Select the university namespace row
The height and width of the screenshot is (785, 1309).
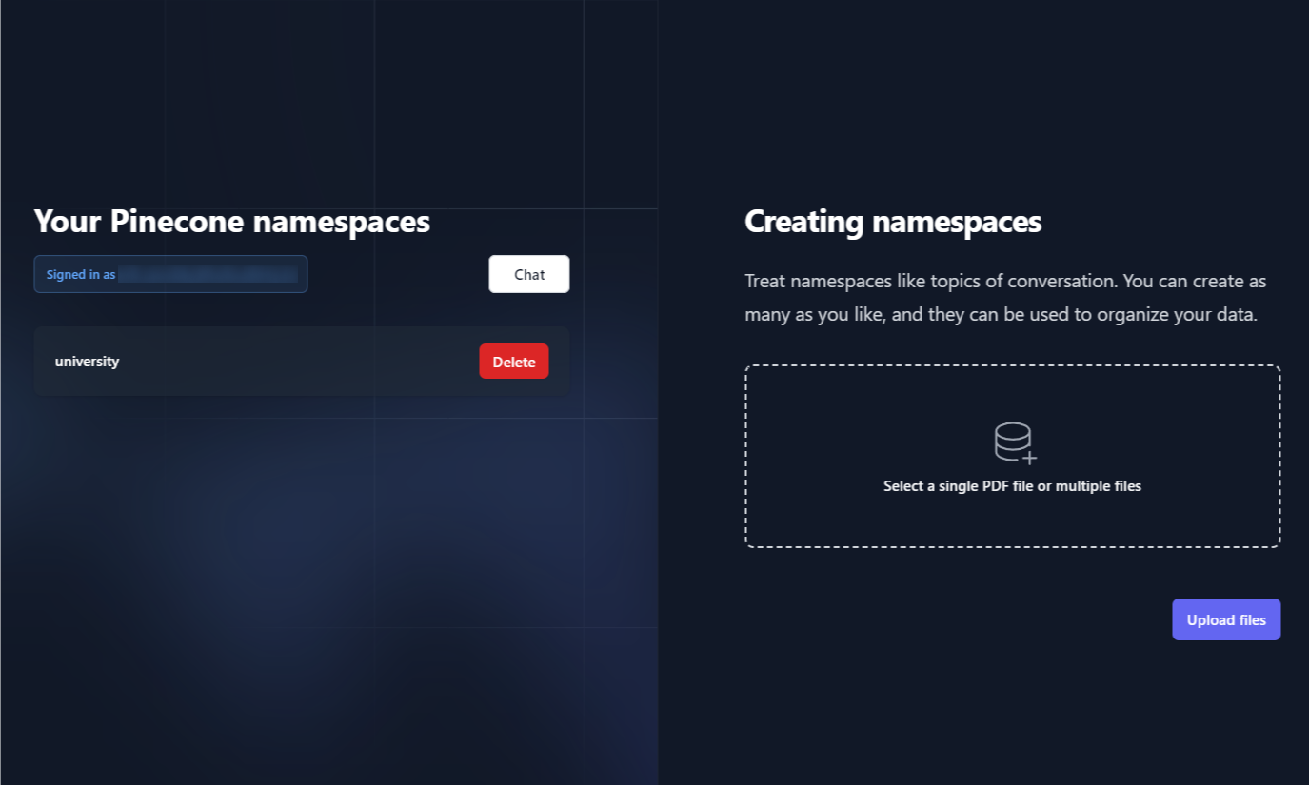click(x=302, y=361)
